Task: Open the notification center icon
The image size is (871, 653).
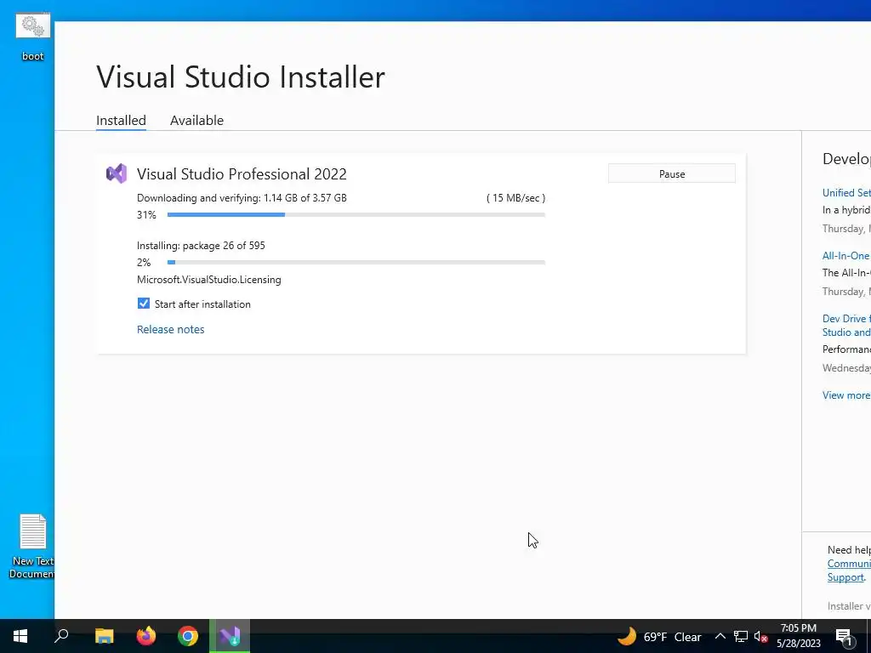Action: (x=845, y=636)
